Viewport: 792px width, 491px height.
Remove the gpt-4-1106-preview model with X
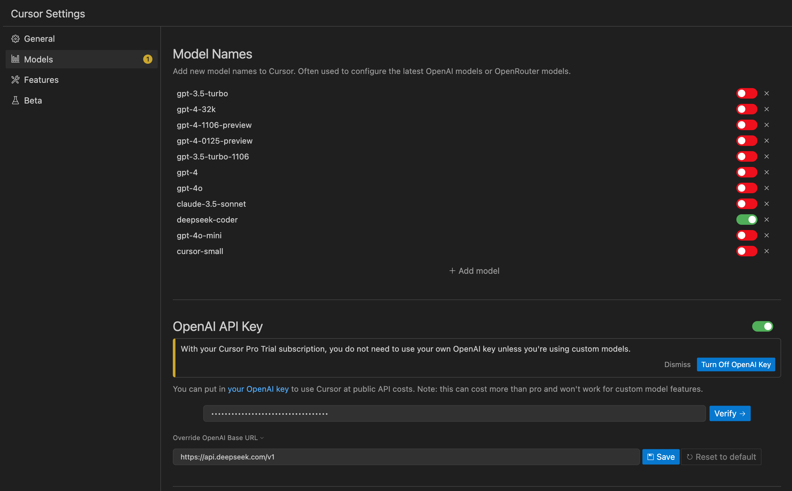tap(767, 125)
